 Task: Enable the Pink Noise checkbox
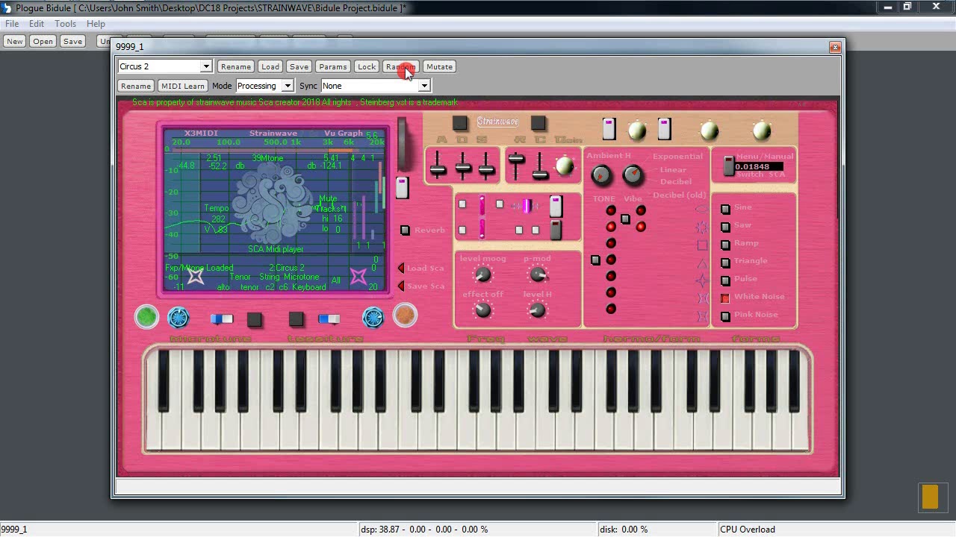click(725, 316)
